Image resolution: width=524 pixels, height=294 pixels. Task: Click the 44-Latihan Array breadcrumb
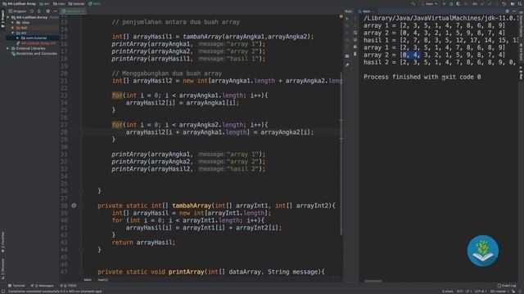pos(19,3)
